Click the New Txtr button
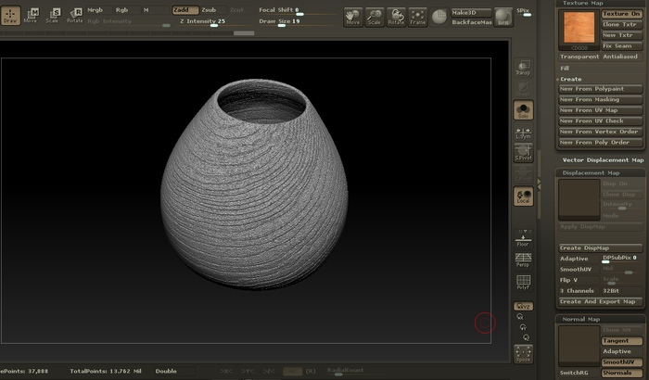 pyautogui.click(x=622, y=35)
